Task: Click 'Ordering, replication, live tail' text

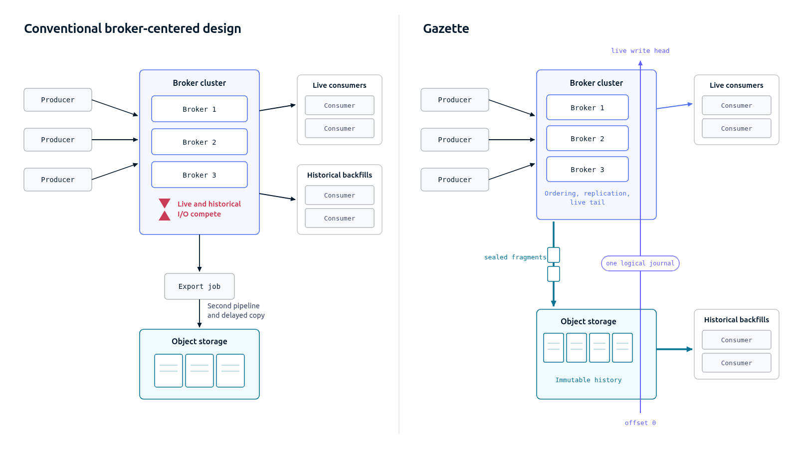Action: pos(588,198)
